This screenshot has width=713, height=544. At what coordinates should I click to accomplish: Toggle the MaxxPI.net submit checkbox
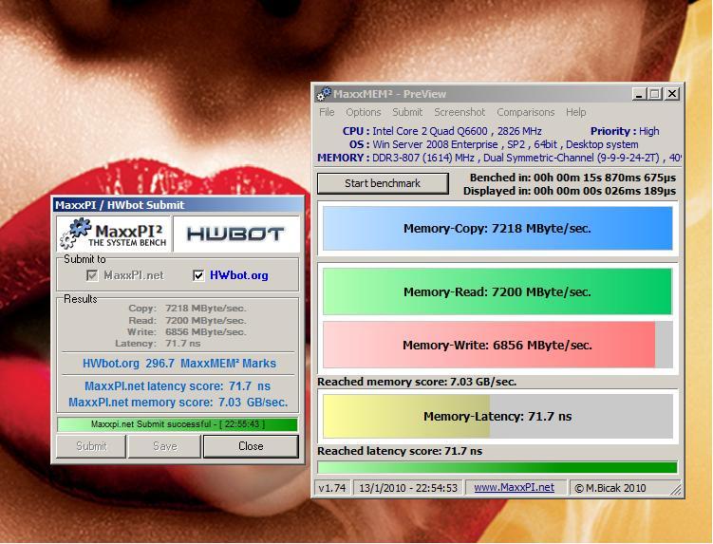pyautogui.click(x=92, y=275)
